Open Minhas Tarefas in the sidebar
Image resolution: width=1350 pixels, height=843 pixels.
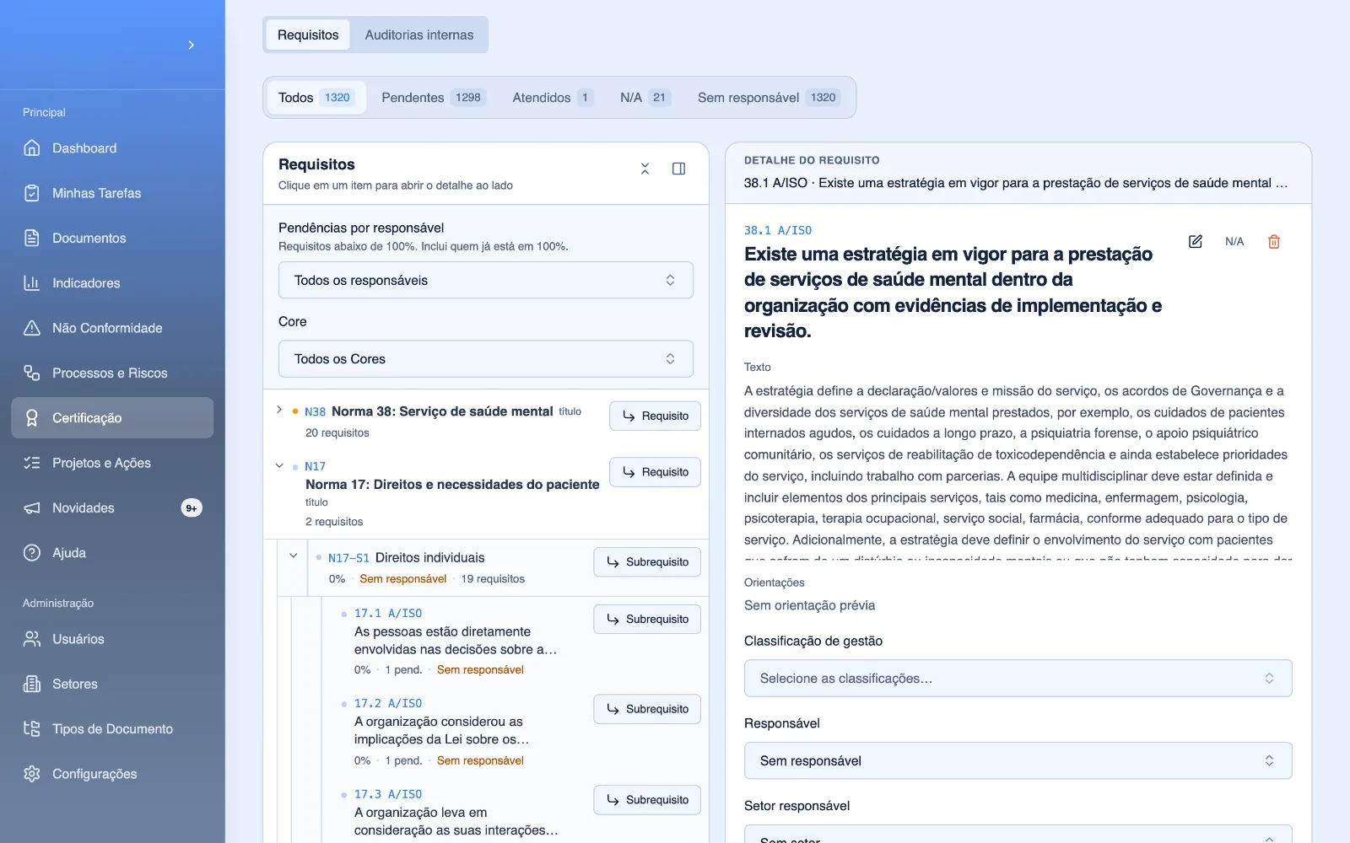coord(112,193)
